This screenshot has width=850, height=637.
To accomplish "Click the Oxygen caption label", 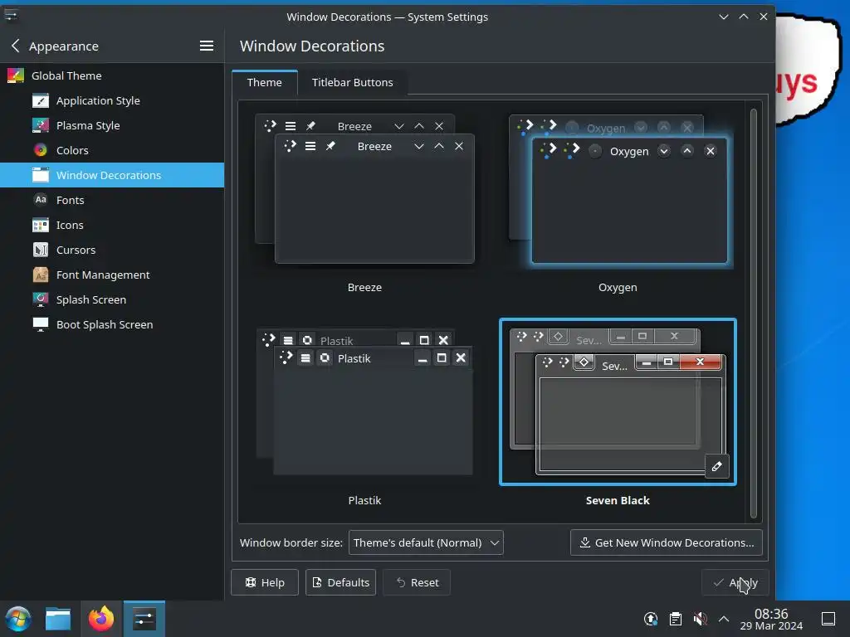I will (618, 288).
